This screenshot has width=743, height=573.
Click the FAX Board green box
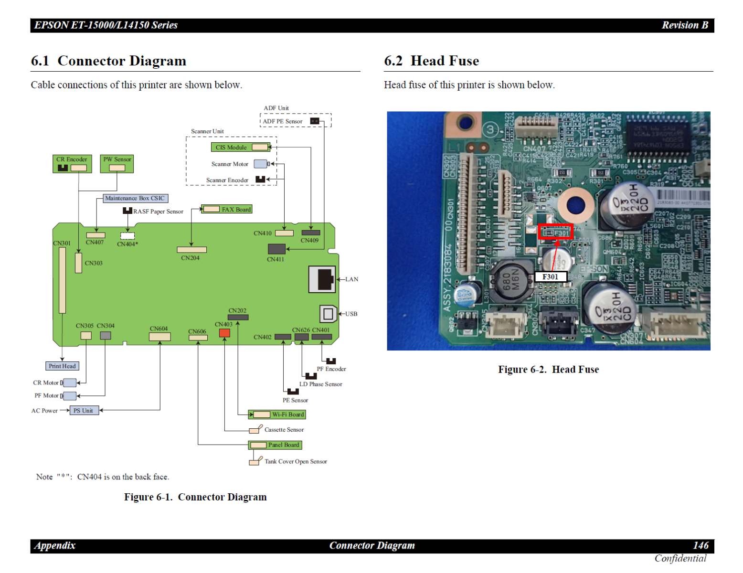[227, 209]
